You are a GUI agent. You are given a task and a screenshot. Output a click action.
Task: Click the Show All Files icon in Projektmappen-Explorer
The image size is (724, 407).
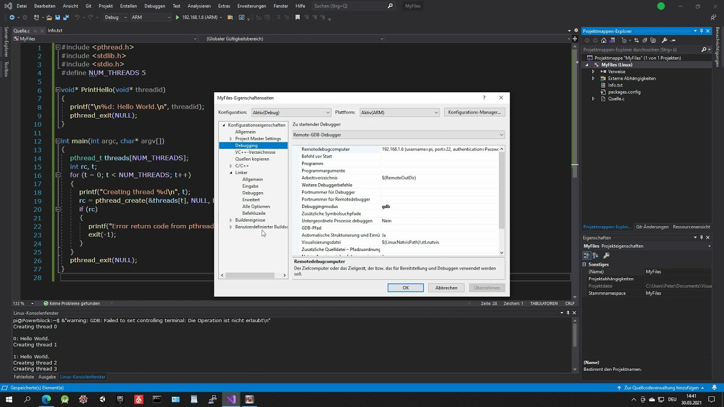(x=653, y=40)
